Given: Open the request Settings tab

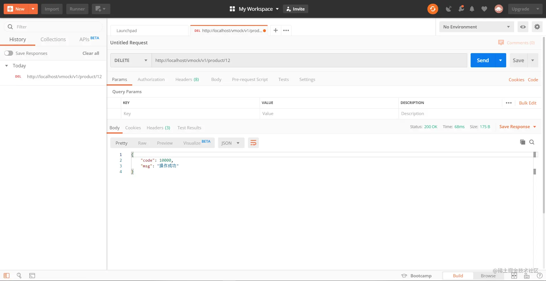Looking at the screenshot, I should coord(307,80).
